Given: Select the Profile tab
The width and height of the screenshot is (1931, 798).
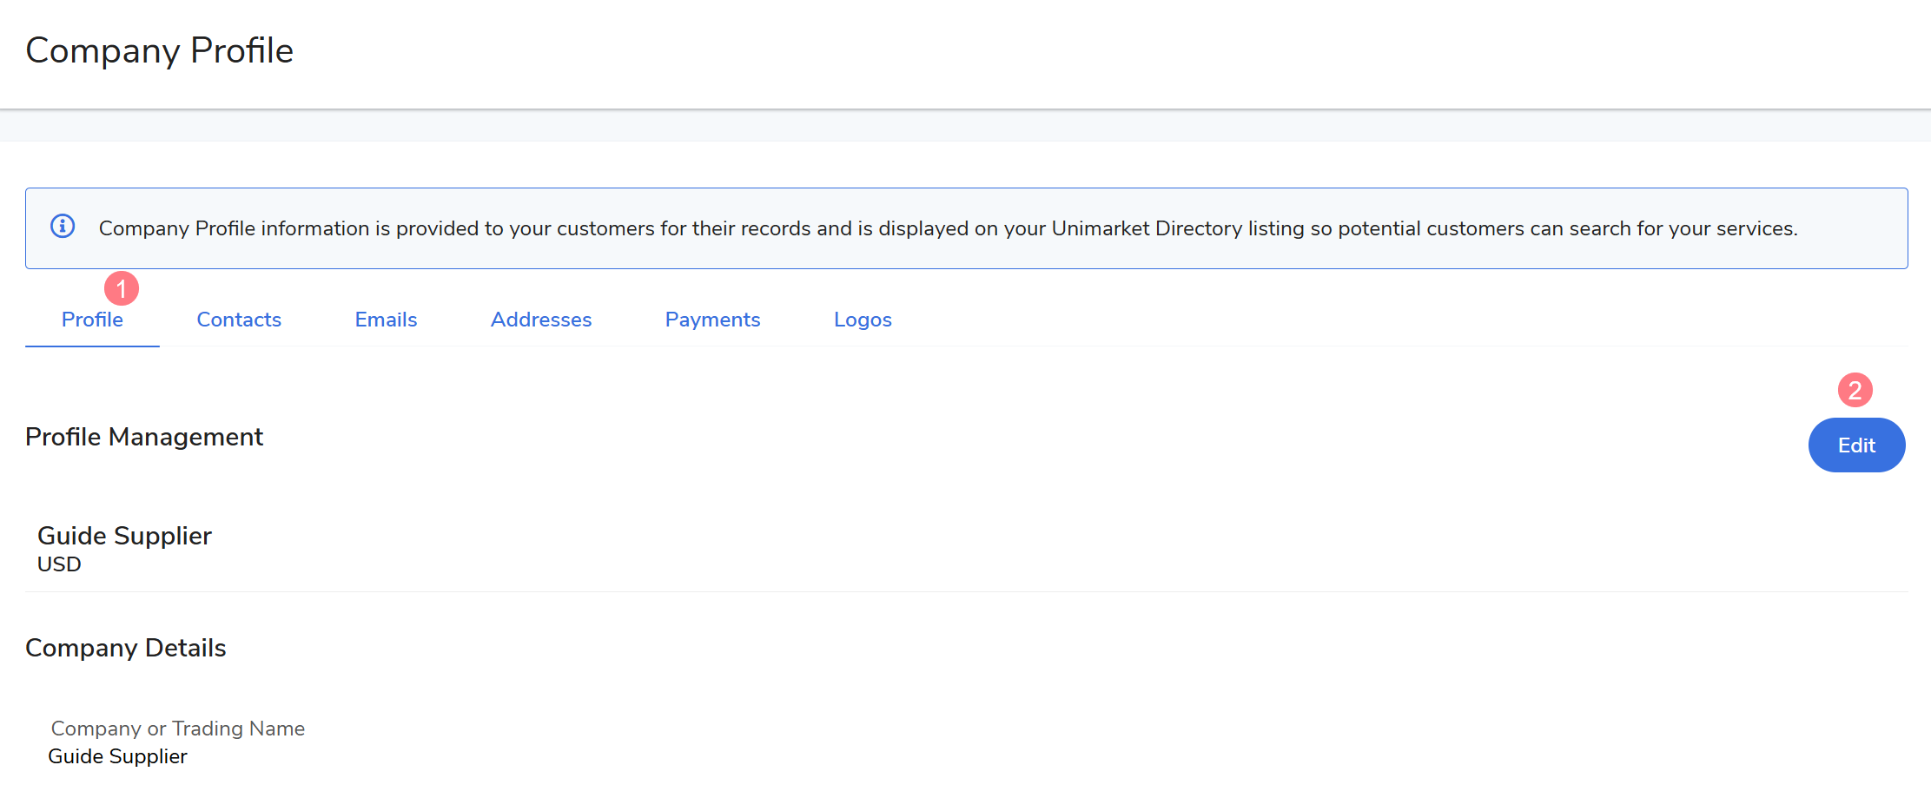Looking at the screenshot, I should (x=92, y=320).
